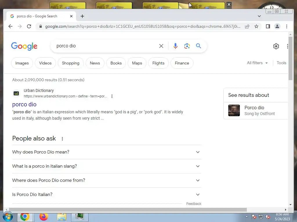
Task: Filter results by Shopping
Action: [x=71, y=63]
